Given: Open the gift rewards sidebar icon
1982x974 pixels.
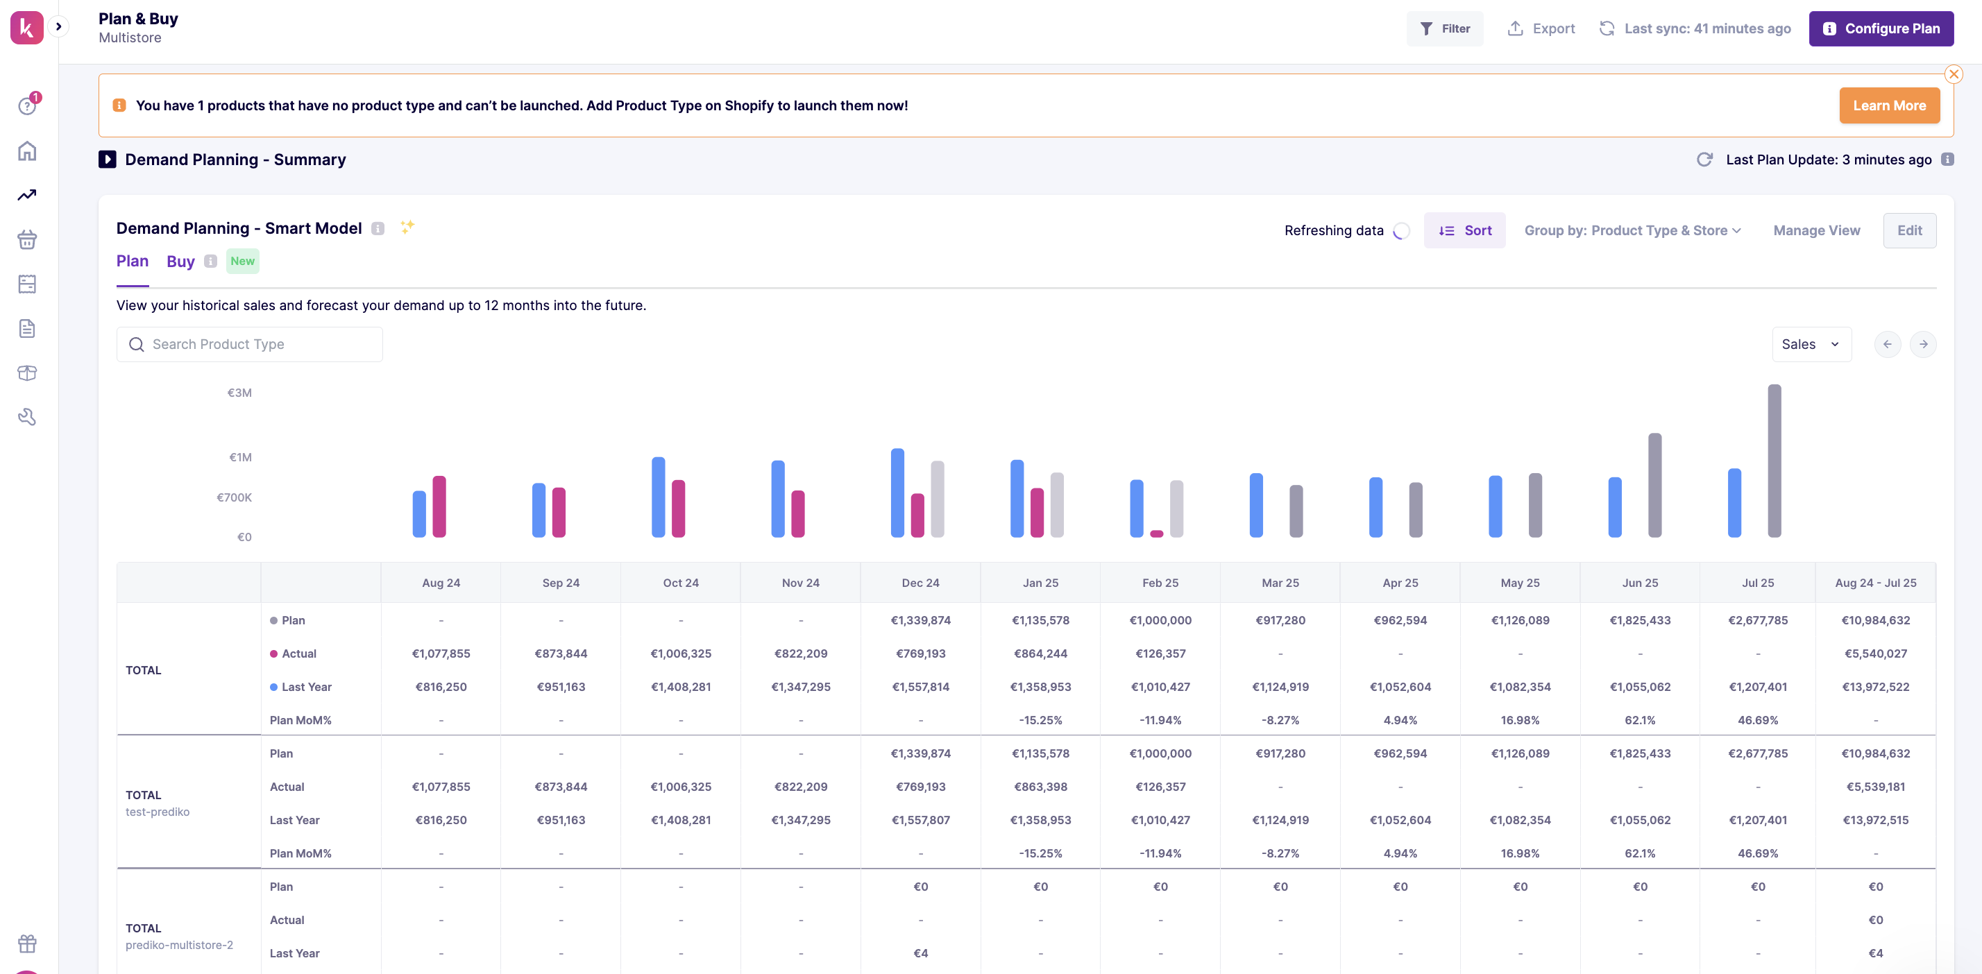Looking at the screenshot, I should click(x=27, y=943).
